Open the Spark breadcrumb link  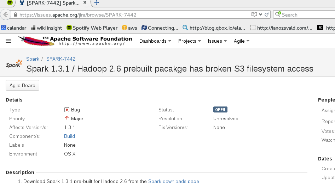pyautogui.click(x=33, y=59)
